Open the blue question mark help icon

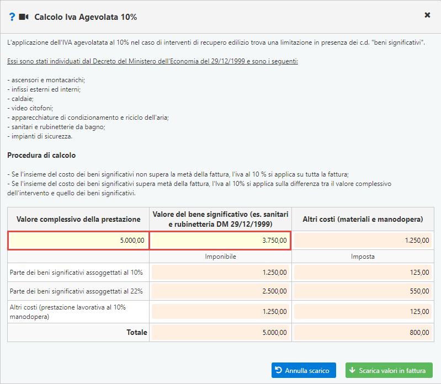pyautogui.click(x=12, y=17)
